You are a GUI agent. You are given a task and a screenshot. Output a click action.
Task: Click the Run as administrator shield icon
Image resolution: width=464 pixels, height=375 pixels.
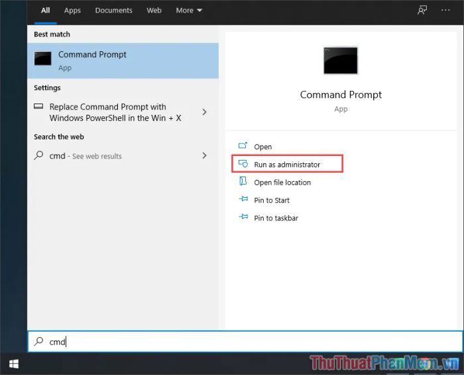coord(243,163)
